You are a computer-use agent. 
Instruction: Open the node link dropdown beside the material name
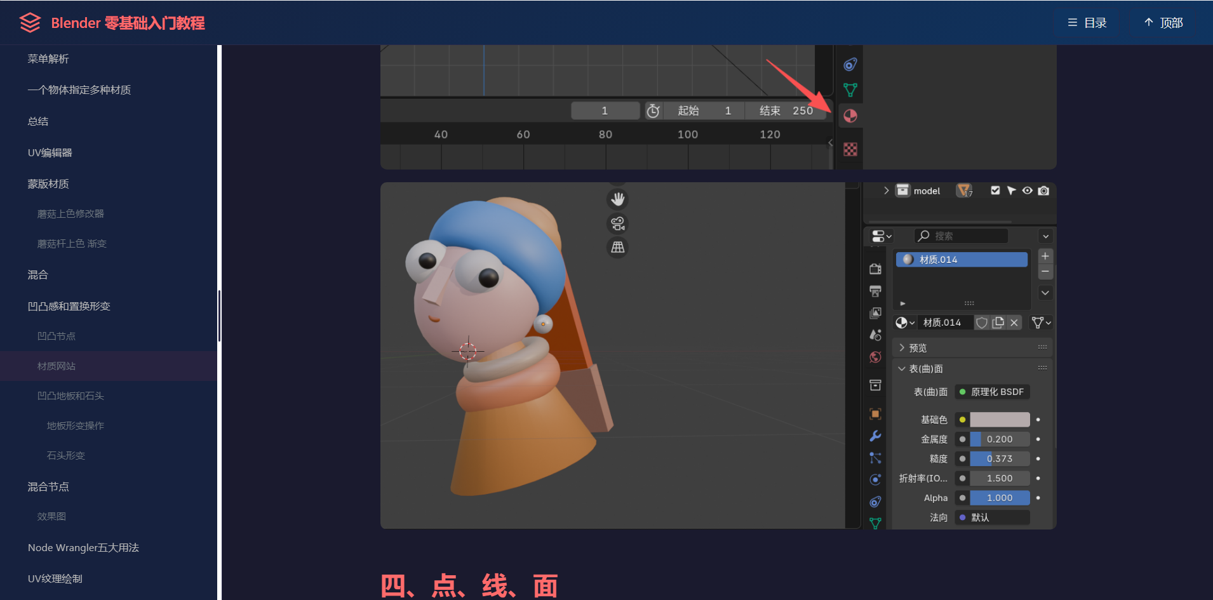tap(1042, 323)
